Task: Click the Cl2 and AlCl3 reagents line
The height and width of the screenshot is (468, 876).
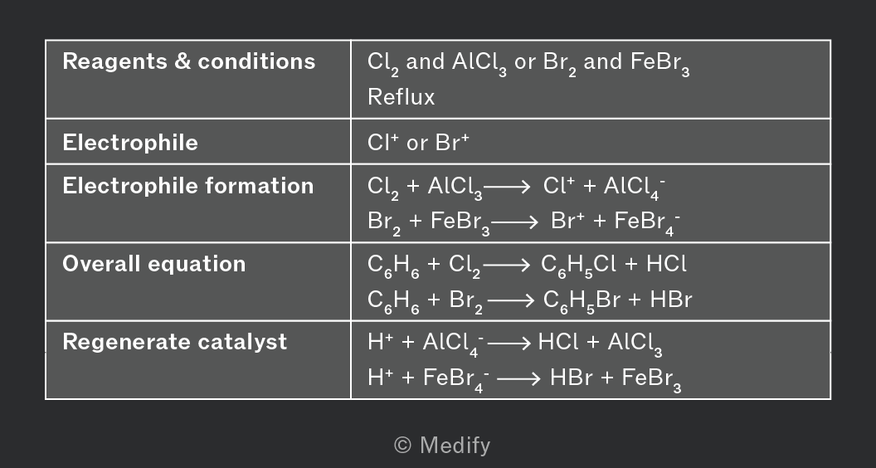Action: (528, 63)
